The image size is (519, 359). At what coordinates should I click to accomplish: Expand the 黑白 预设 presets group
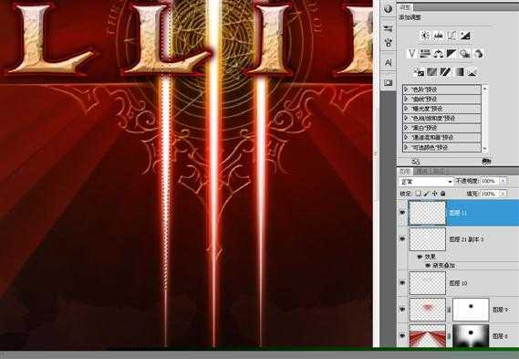click(406, 128)
